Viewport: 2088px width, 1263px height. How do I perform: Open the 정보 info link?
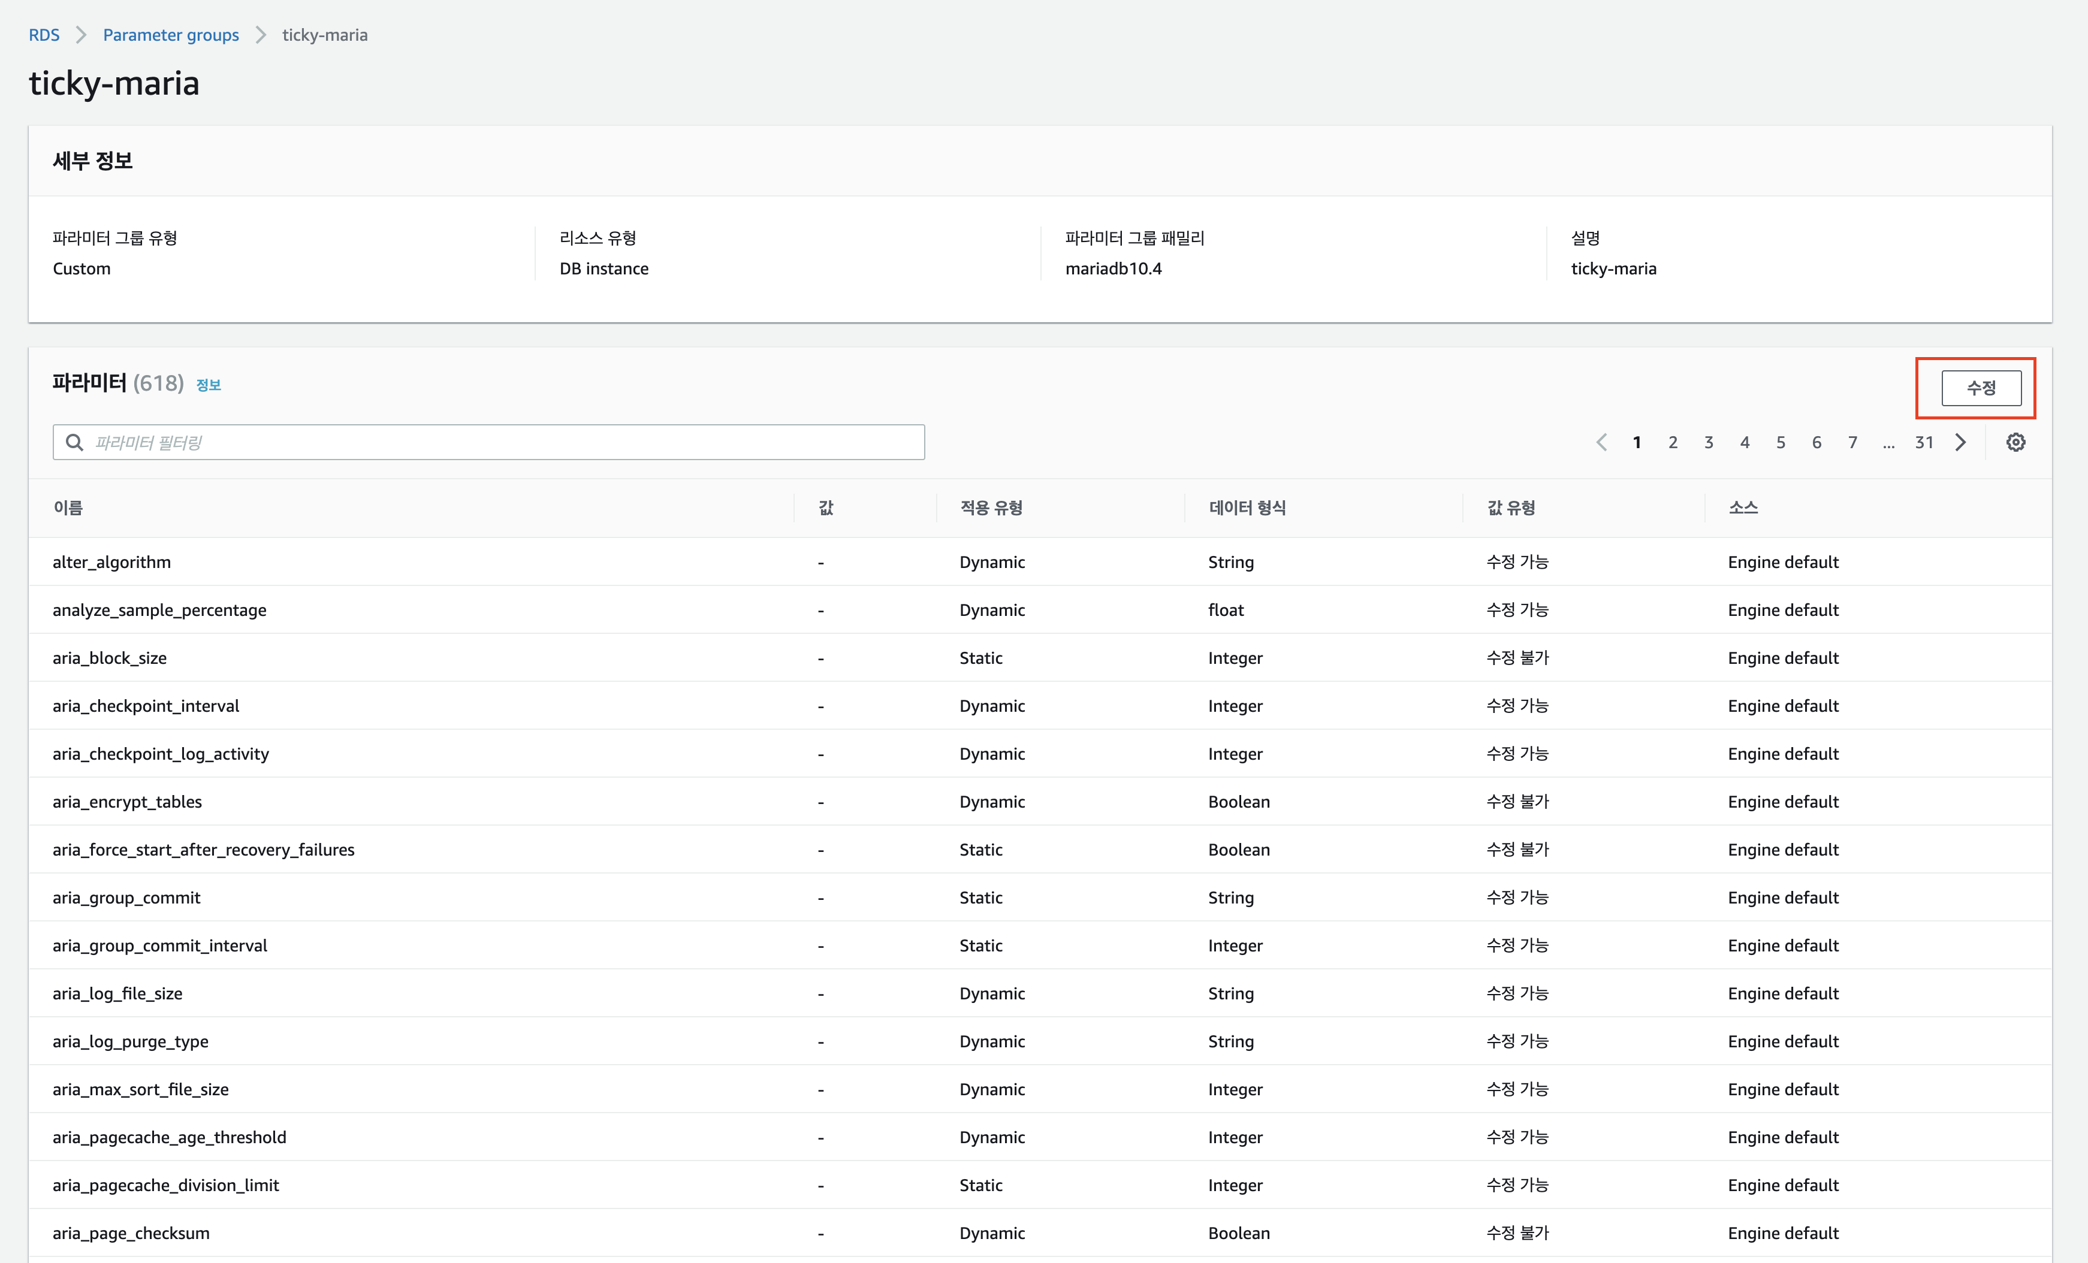pyautogui.click(x=209, y=385)
